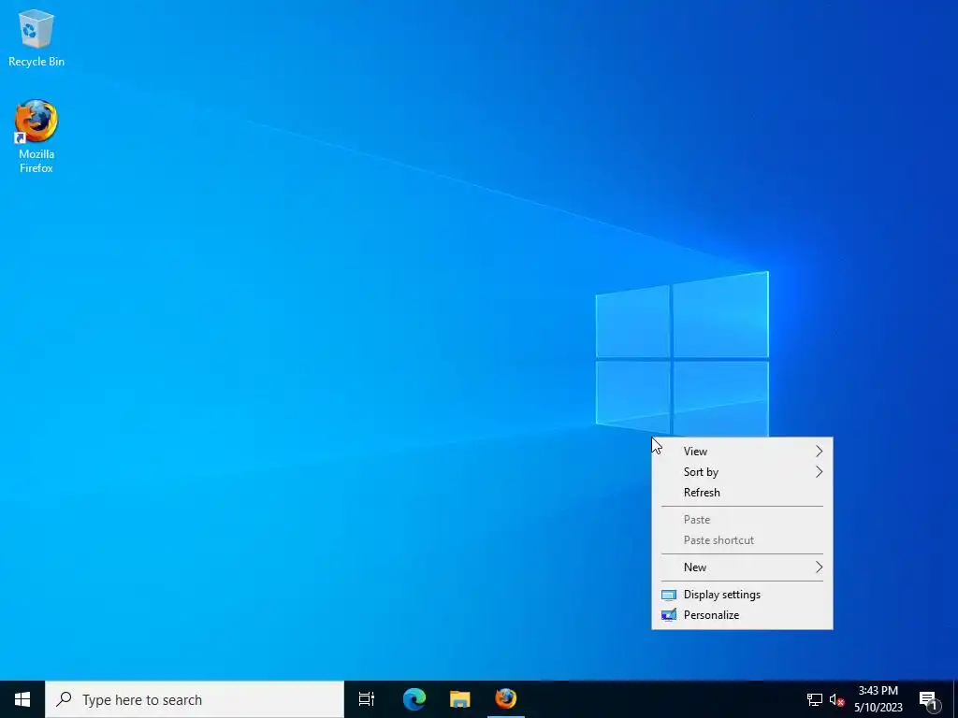Click the Task View taskbar icon
This screenshot has width=958, height=718.
[367, 699]
